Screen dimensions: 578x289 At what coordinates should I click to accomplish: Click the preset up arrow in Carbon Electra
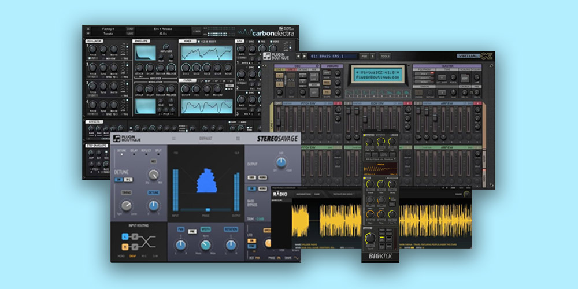tap(88, 28)
